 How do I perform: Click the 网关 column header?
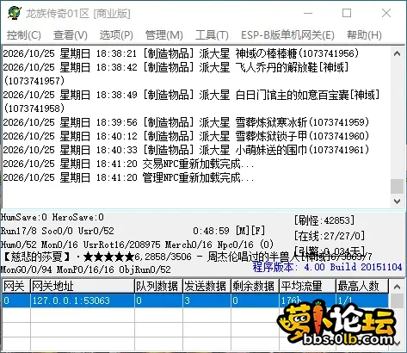15,286
